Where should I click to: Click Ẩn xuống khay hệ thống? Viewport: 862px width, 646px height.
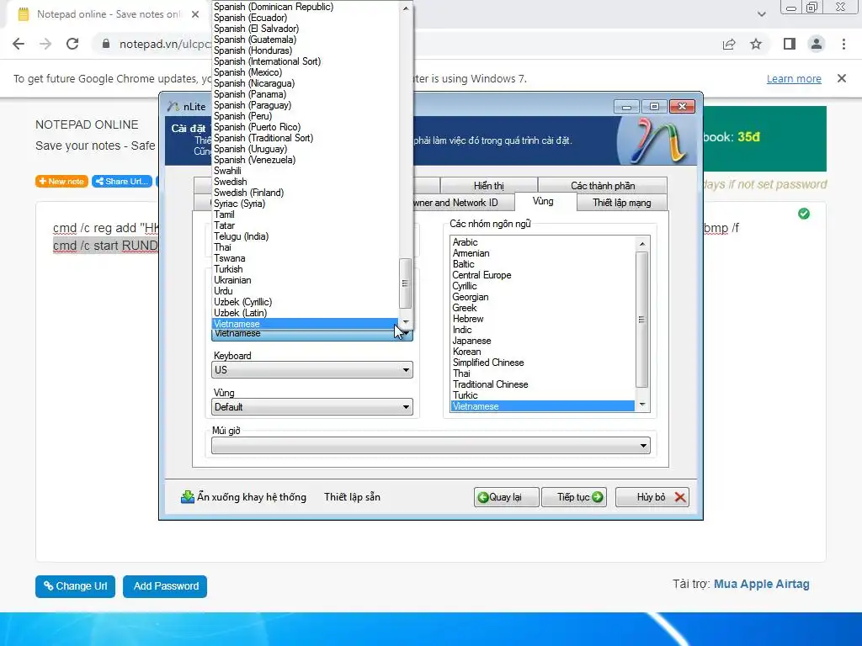[x=243, y=497]
